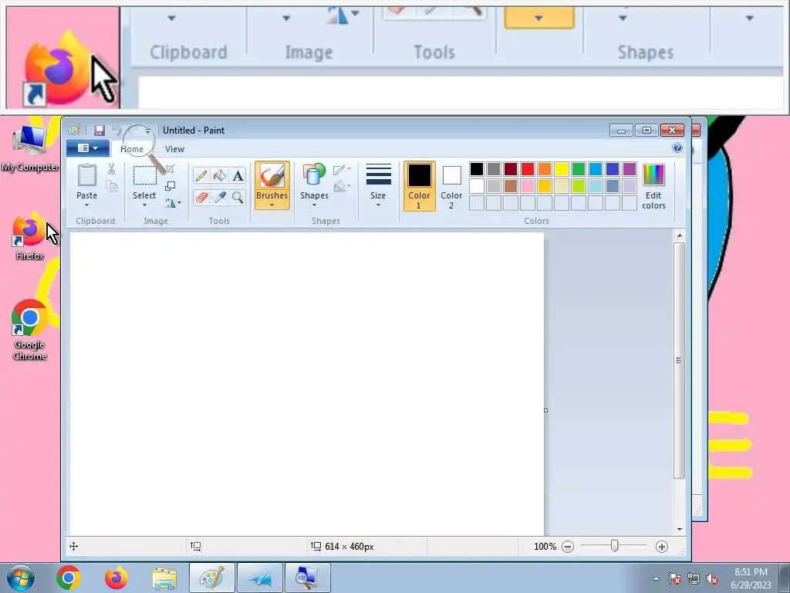Expand the Select dropdown arrow
Image resolution: width=790 pixels, height=593 pixels.
[x=144, y=205]
